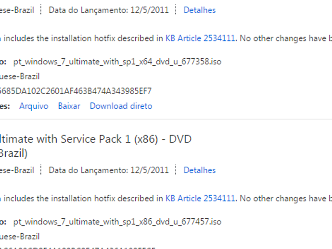Select the x86 ISO file name text
Viewport: 332px width, 249px height.
click(x=117, y=222)
